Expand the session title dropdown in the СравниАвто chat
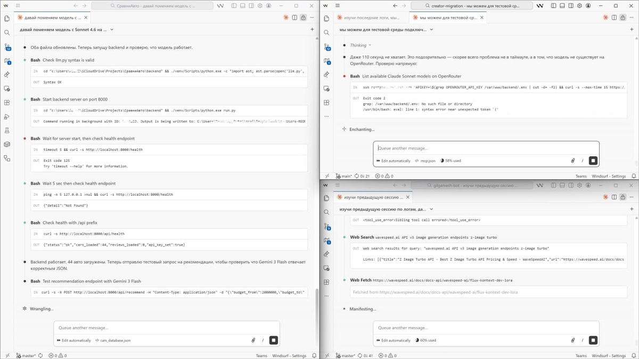This screenshot has width=639, height=359. pyautogui.click(x=112, y=30)
